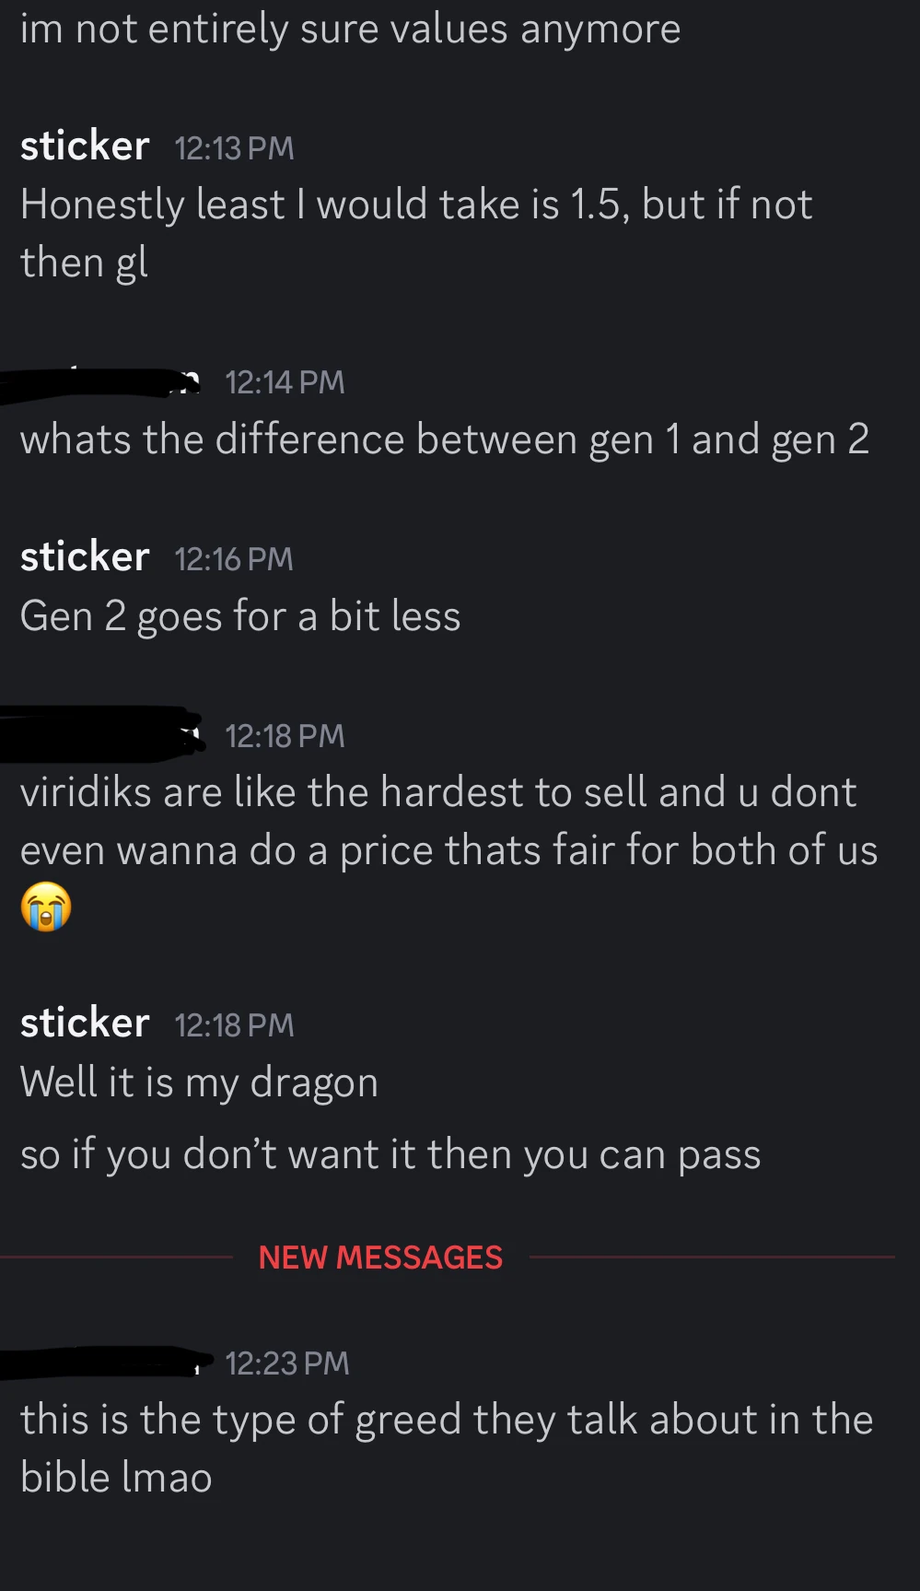Tap the 'im not entirely sure values anymore' message

(350, 29)
